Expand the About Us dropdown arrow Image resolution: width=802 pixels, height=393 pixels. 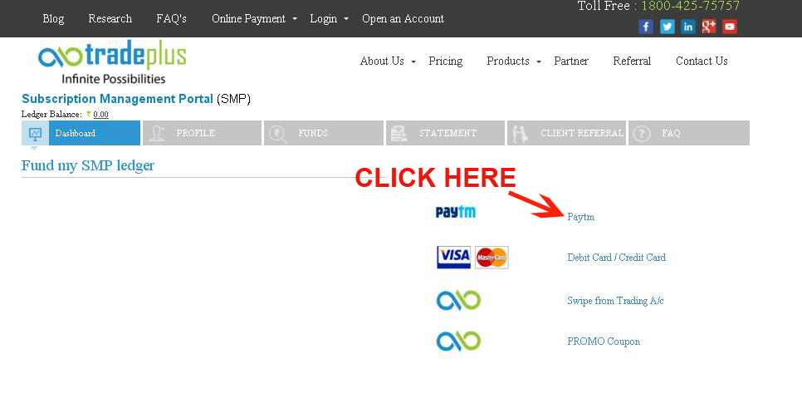[413, 61]
